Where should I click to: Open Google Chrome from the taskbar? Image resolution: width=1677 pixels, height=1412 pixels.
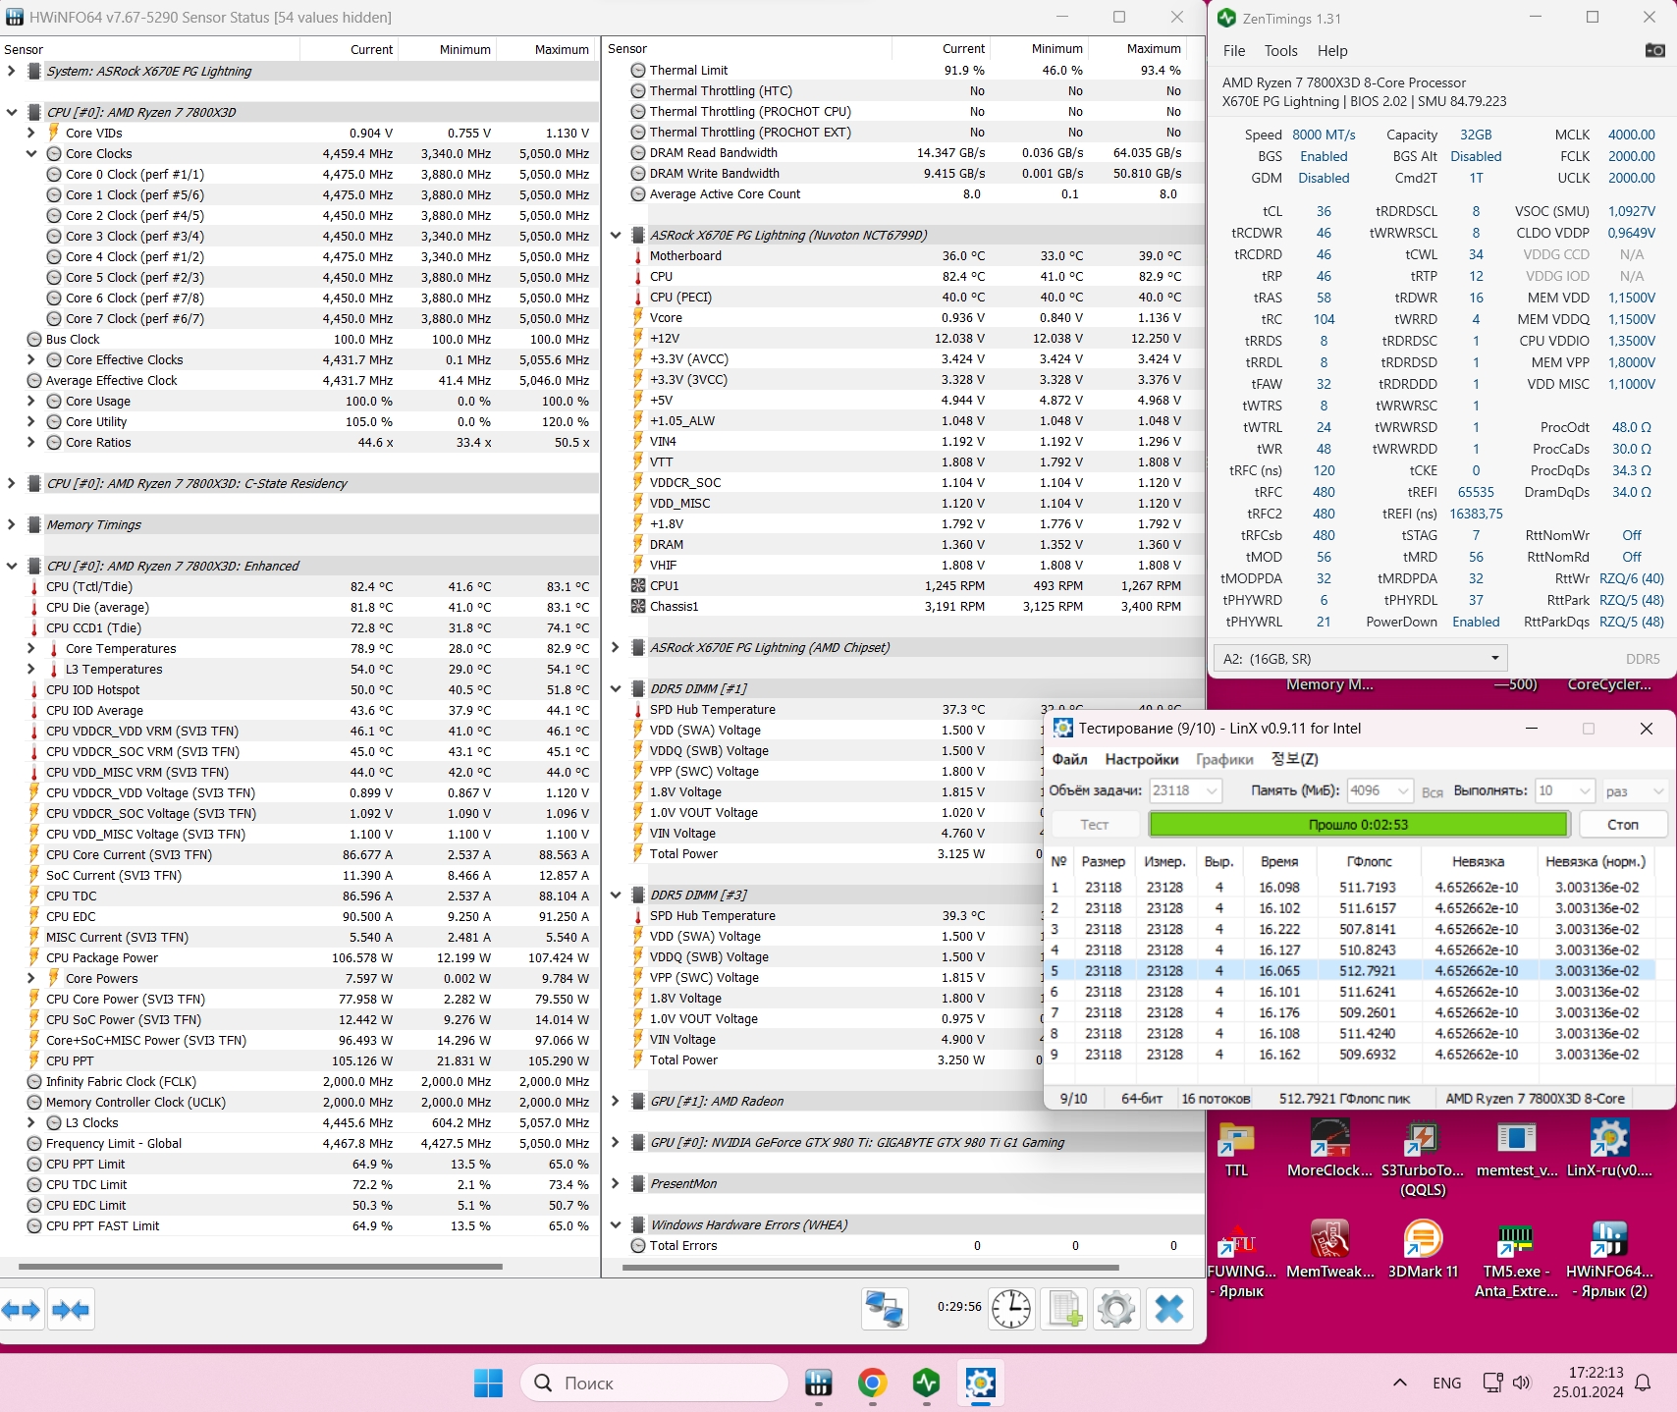coord(872,1383)
